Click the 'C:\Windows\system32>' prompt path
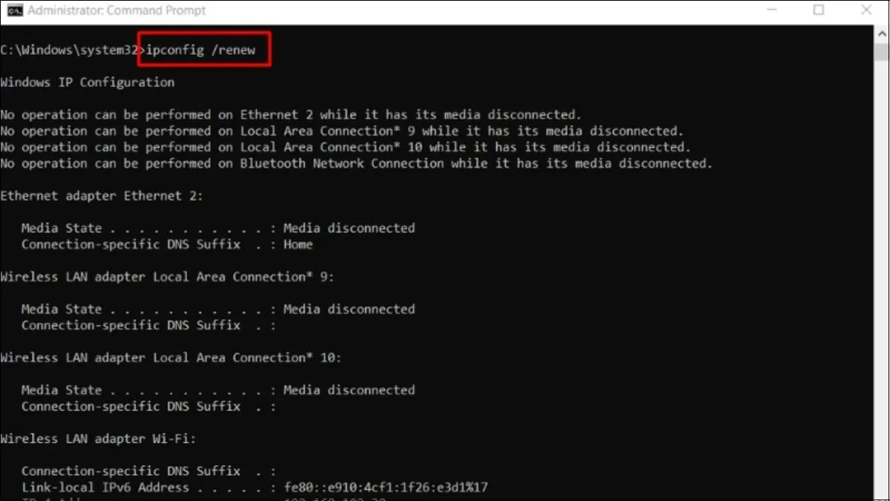This screenshot has width=890, height=501. [69, 50]
